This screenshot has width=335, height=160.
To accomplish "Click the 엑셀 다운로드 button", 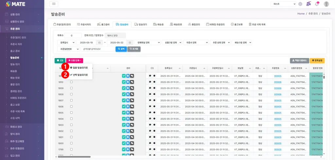I will pos(299,61).
